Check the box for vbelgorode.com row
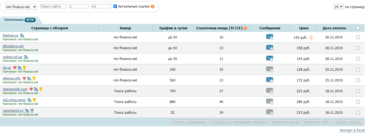369x136 pixels. pyautogui.click(x=358, y=91)
